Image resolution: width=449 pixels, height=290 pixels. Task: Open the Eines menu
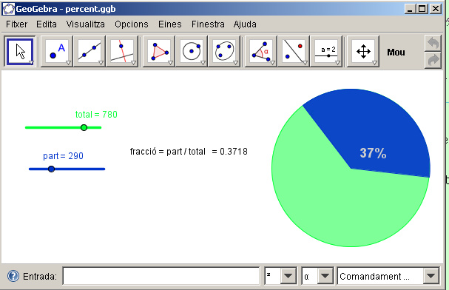[x=170, y=24]
